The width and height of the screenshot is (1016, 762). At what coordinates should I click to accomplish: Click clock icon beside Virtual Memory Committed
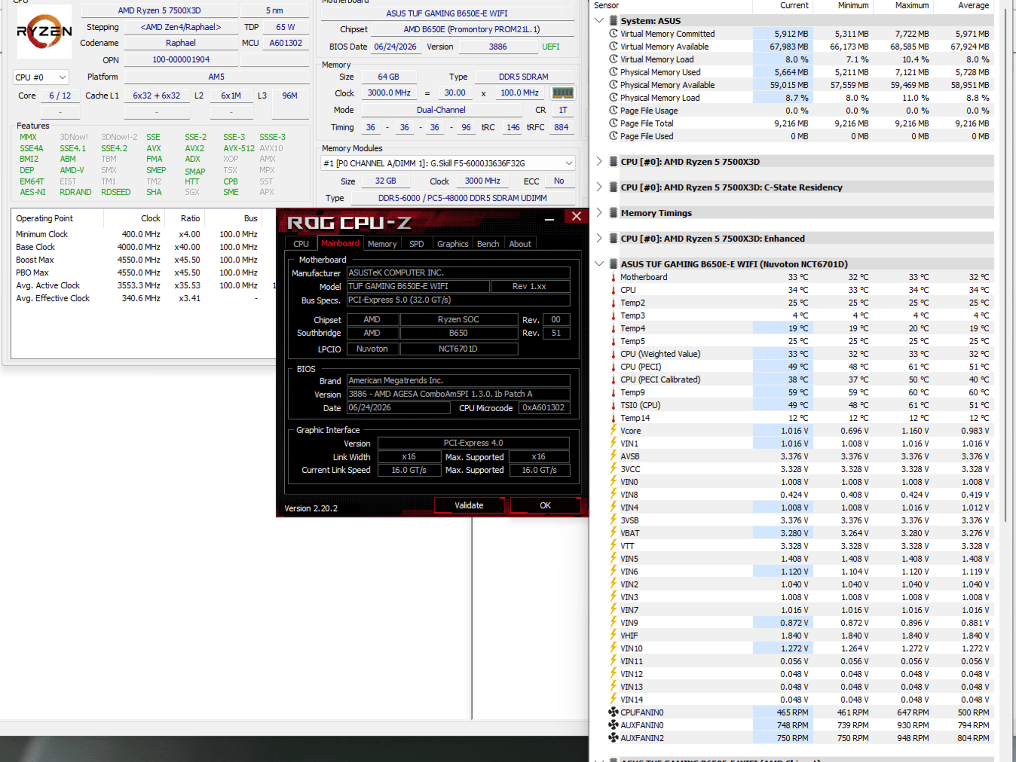tap(613, 33)
